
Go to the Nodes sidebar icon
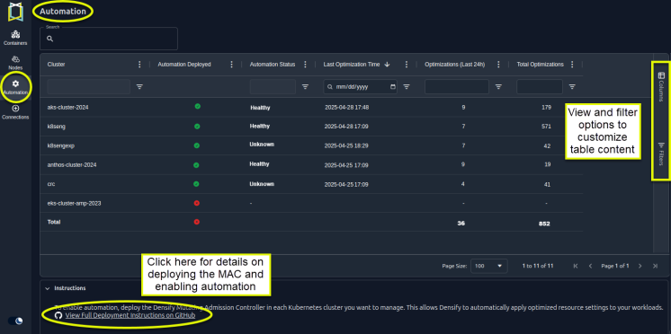click(x=15, y=62)
